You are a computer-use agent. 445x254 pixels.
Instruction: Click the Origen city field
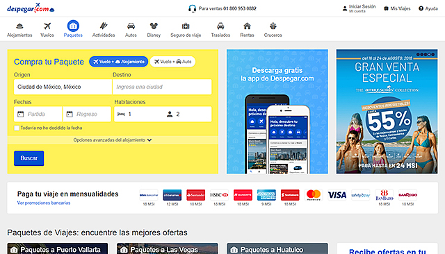(x=63, y=87)
